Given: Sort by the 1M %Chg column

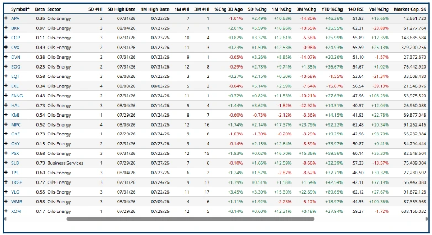Looking at the screenshot, I should pos(281,9).
